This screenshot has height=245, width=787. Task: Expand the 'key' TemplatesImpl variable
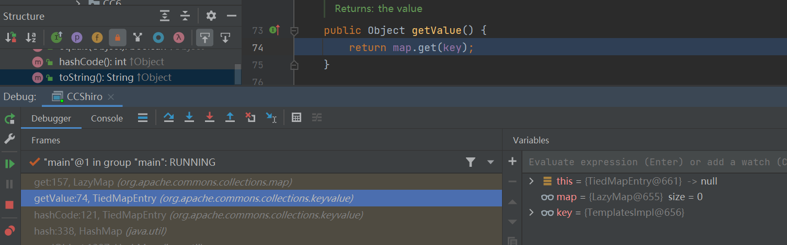tap(531, 213)
